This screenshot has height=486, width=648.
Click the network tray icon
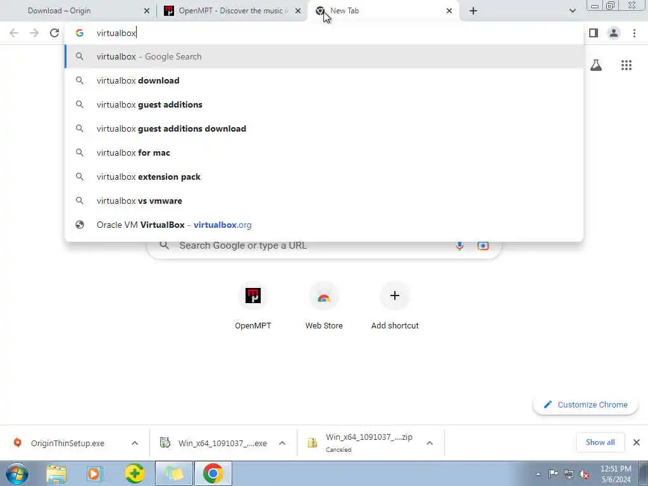[x=569, y=475]
